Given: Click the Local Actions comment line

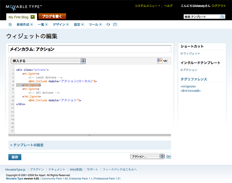Looking at the screenshot, I should 46,77.
